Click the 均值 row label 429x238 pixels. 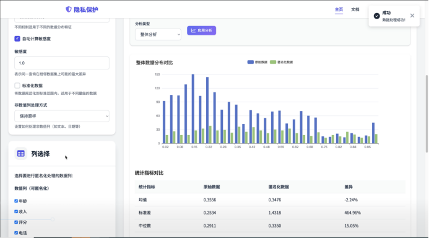(143, 200)
